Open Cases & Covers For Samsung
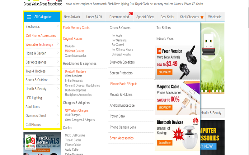 [x=119, y=40]
